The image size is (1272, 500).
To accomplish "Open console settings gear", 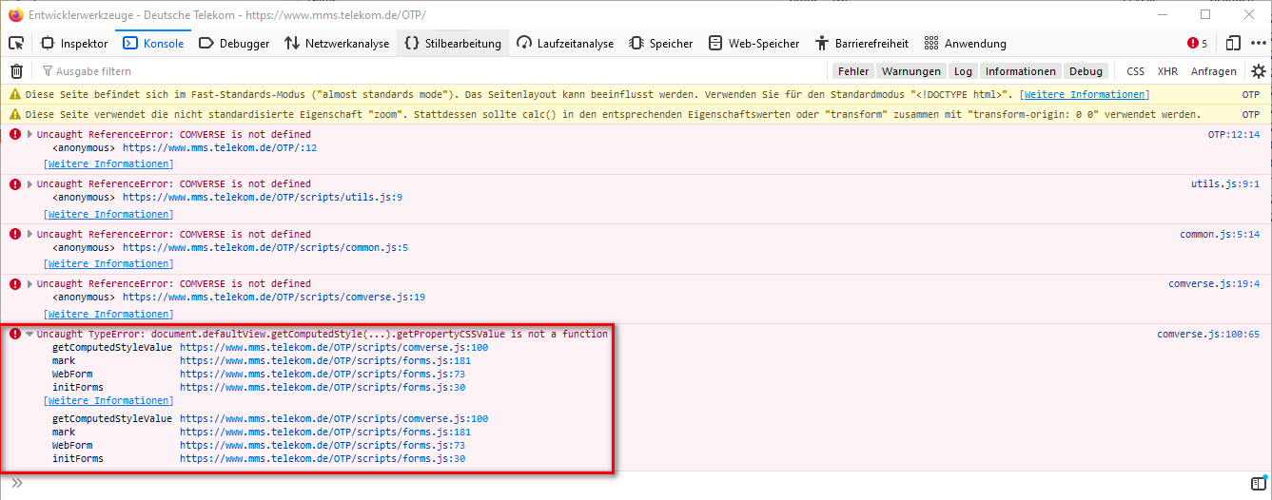I will tap(1259, 71).
